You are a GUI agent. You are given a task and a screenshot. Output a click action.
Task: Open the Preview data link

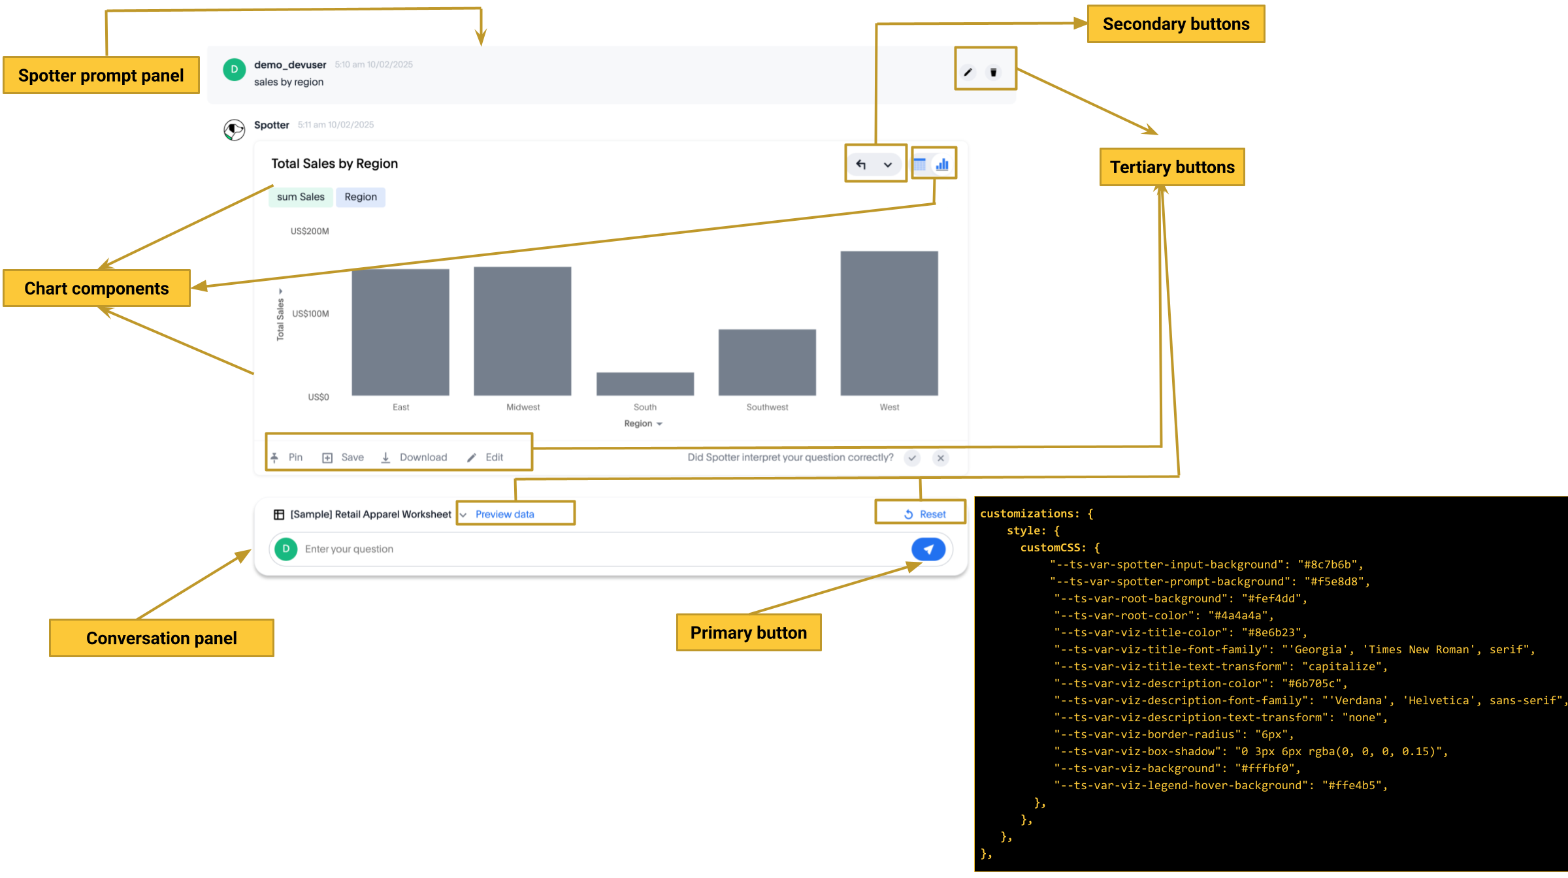[x=504, y=515]
